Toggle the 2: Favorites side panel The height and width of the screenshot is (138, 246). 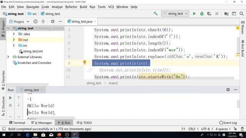[x=3, y=80]
